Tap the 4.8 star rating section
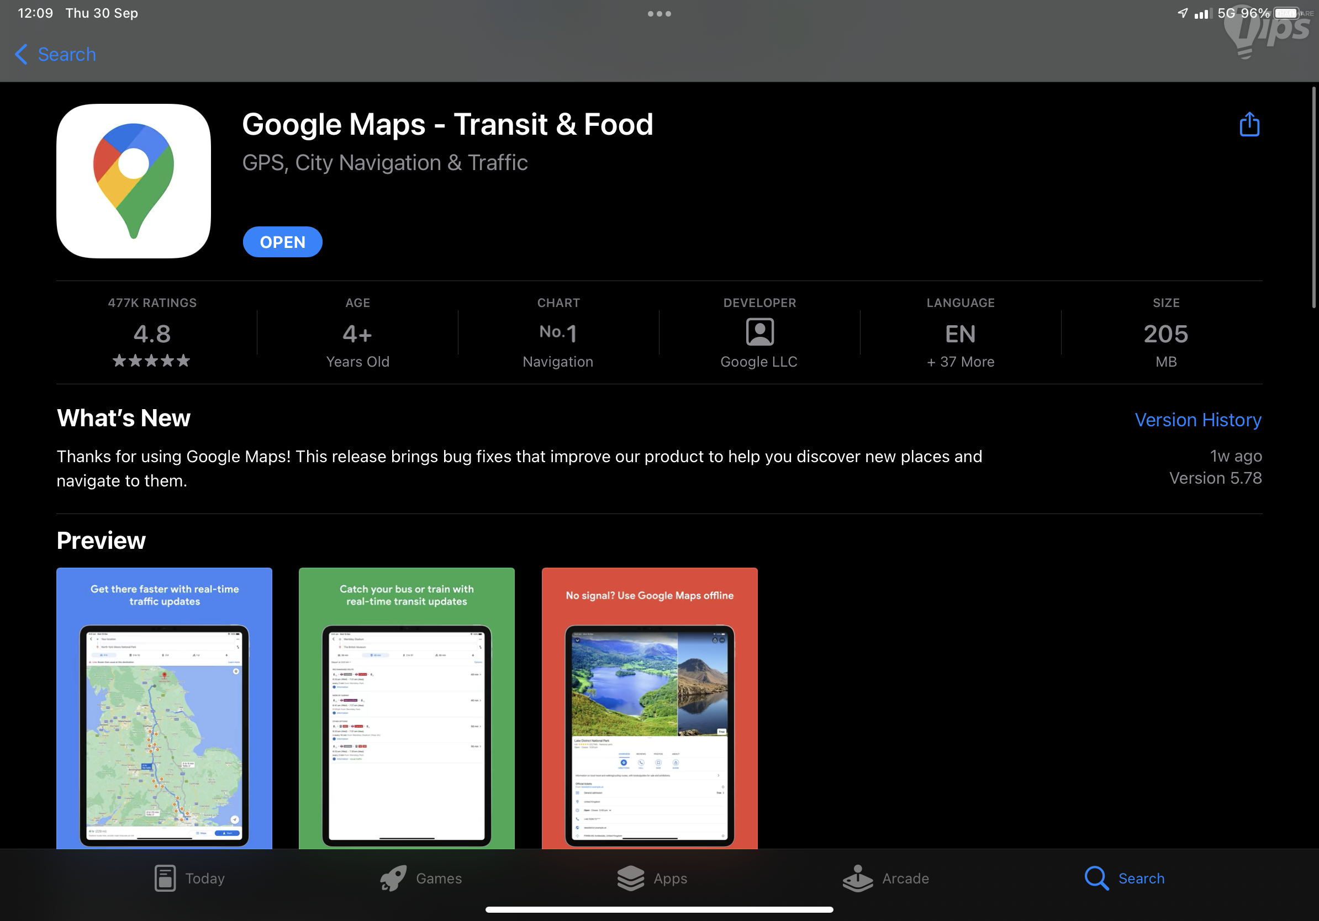This screenshot has width=1319, height=921. tap(152, 334)
